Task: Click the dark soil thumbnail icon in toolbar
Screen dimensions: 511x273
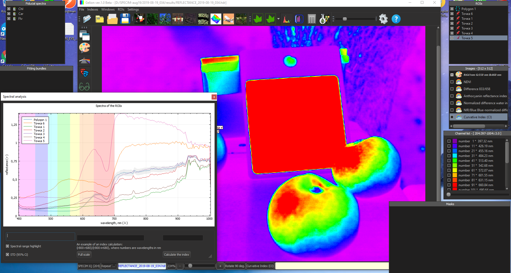Action: 190,19
